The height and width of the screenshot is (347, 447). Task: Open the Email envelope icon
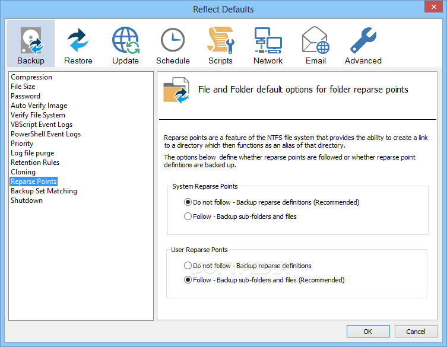tap(316, 43)
